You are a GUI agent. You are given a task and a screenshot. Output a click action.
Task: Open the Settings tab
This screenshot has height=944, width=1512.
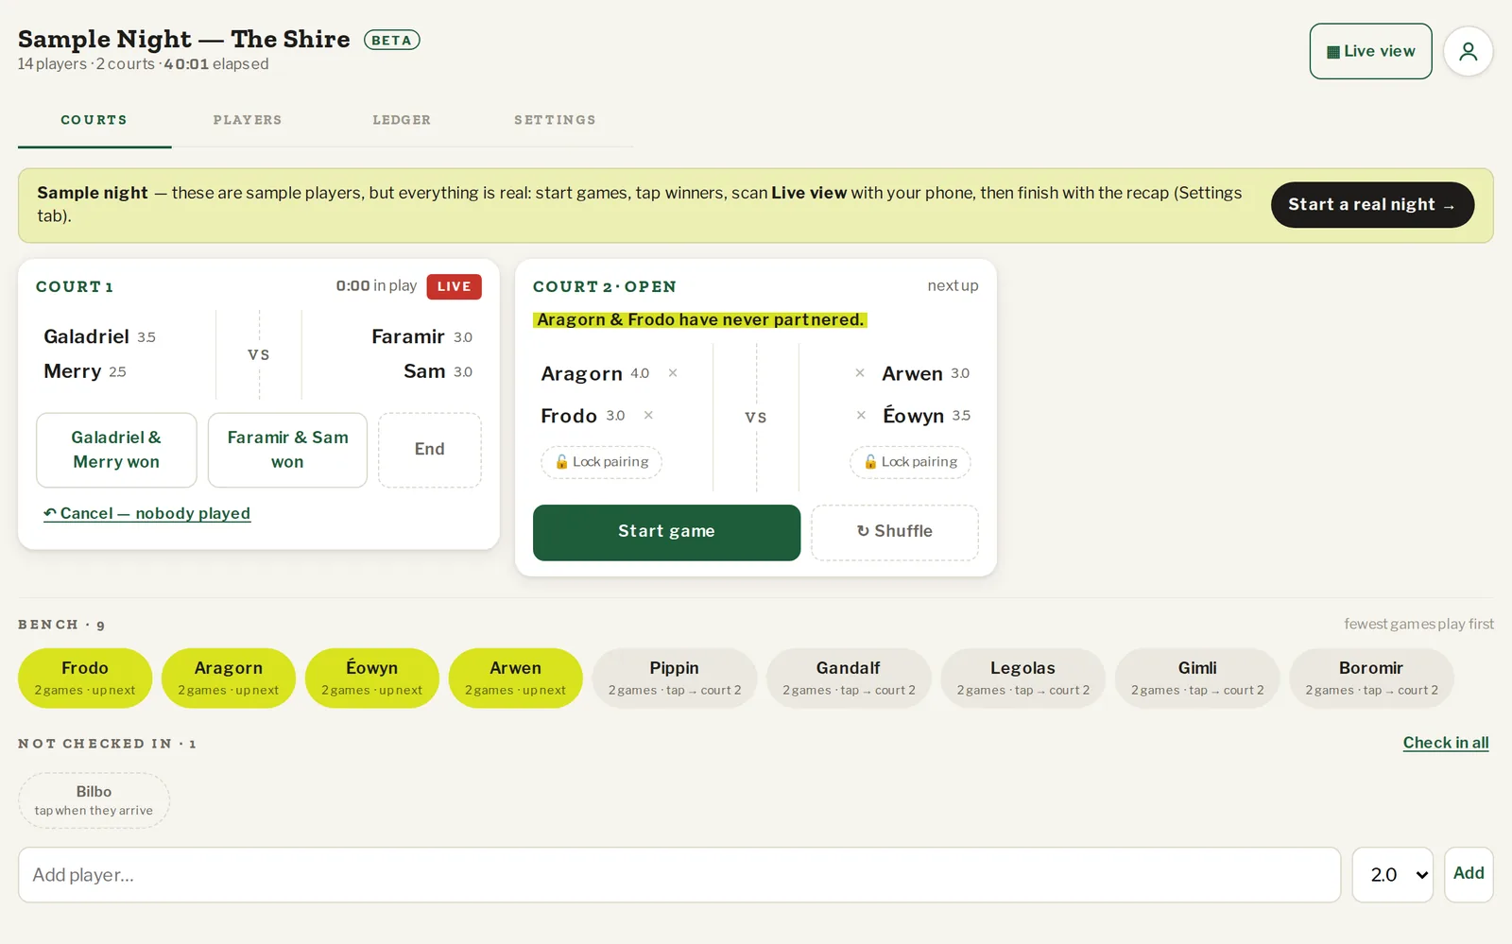(x=555, y=120)
